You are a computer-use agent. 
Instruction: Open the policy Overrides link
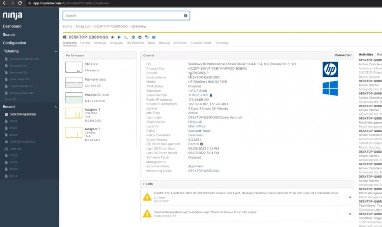196,135
